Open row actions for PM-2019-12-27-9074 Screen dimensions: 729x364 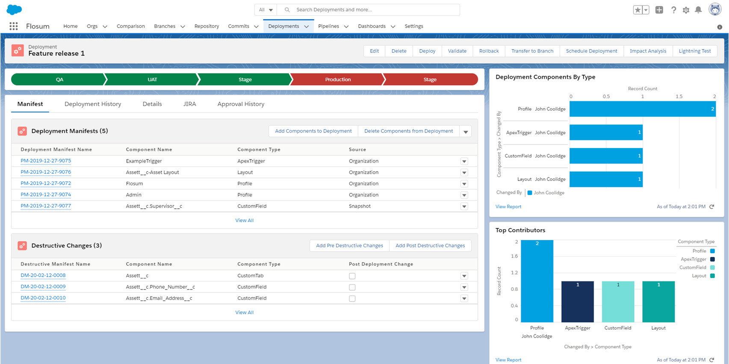click(x=464, y=195)
